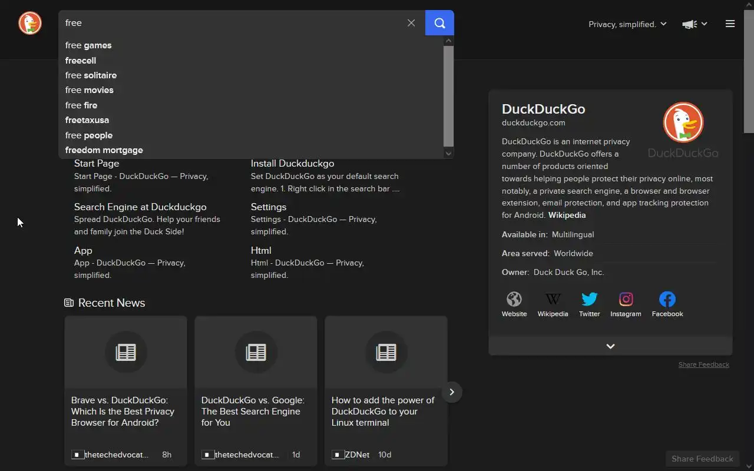The width and height of the screenshot is (754, 471).
Task: Click '8h' timestamp on first news card
Action: tap(167, 455)
